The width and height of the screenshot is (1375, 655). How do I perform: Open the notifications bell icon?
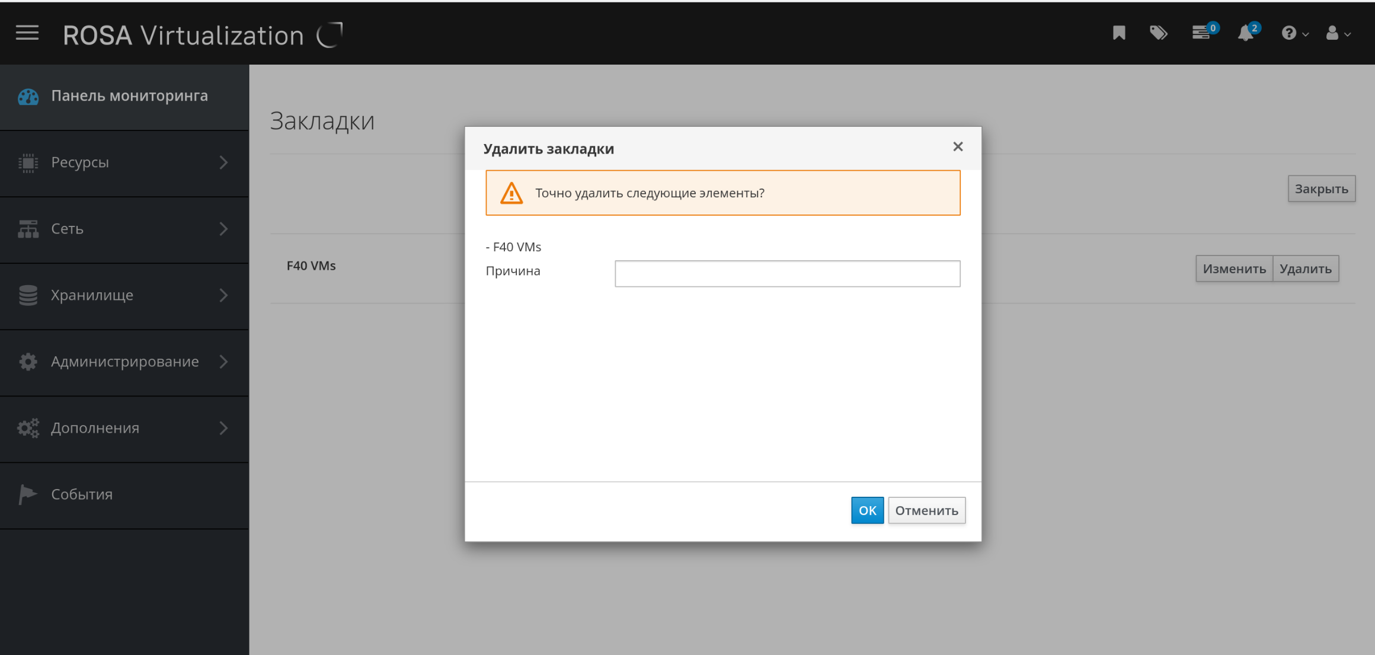1246,33
